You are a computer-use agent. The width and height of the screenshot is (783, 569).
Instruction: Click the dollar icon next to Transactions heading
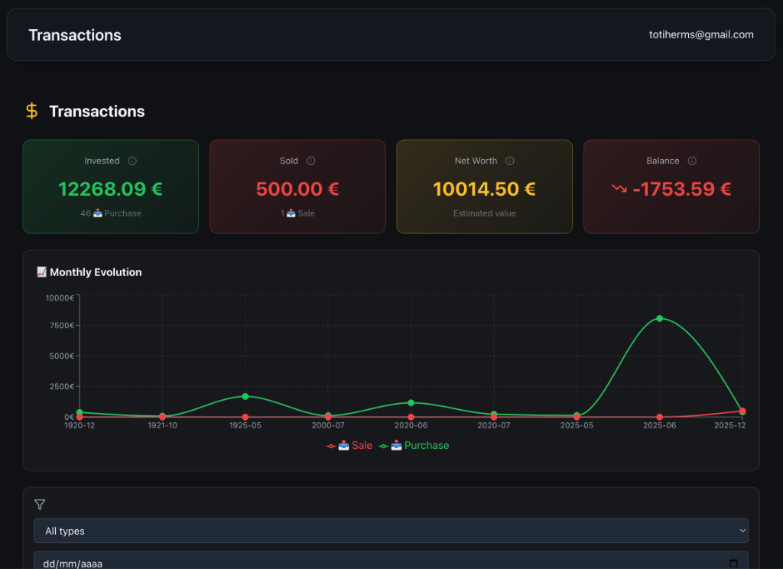(31, 111)
